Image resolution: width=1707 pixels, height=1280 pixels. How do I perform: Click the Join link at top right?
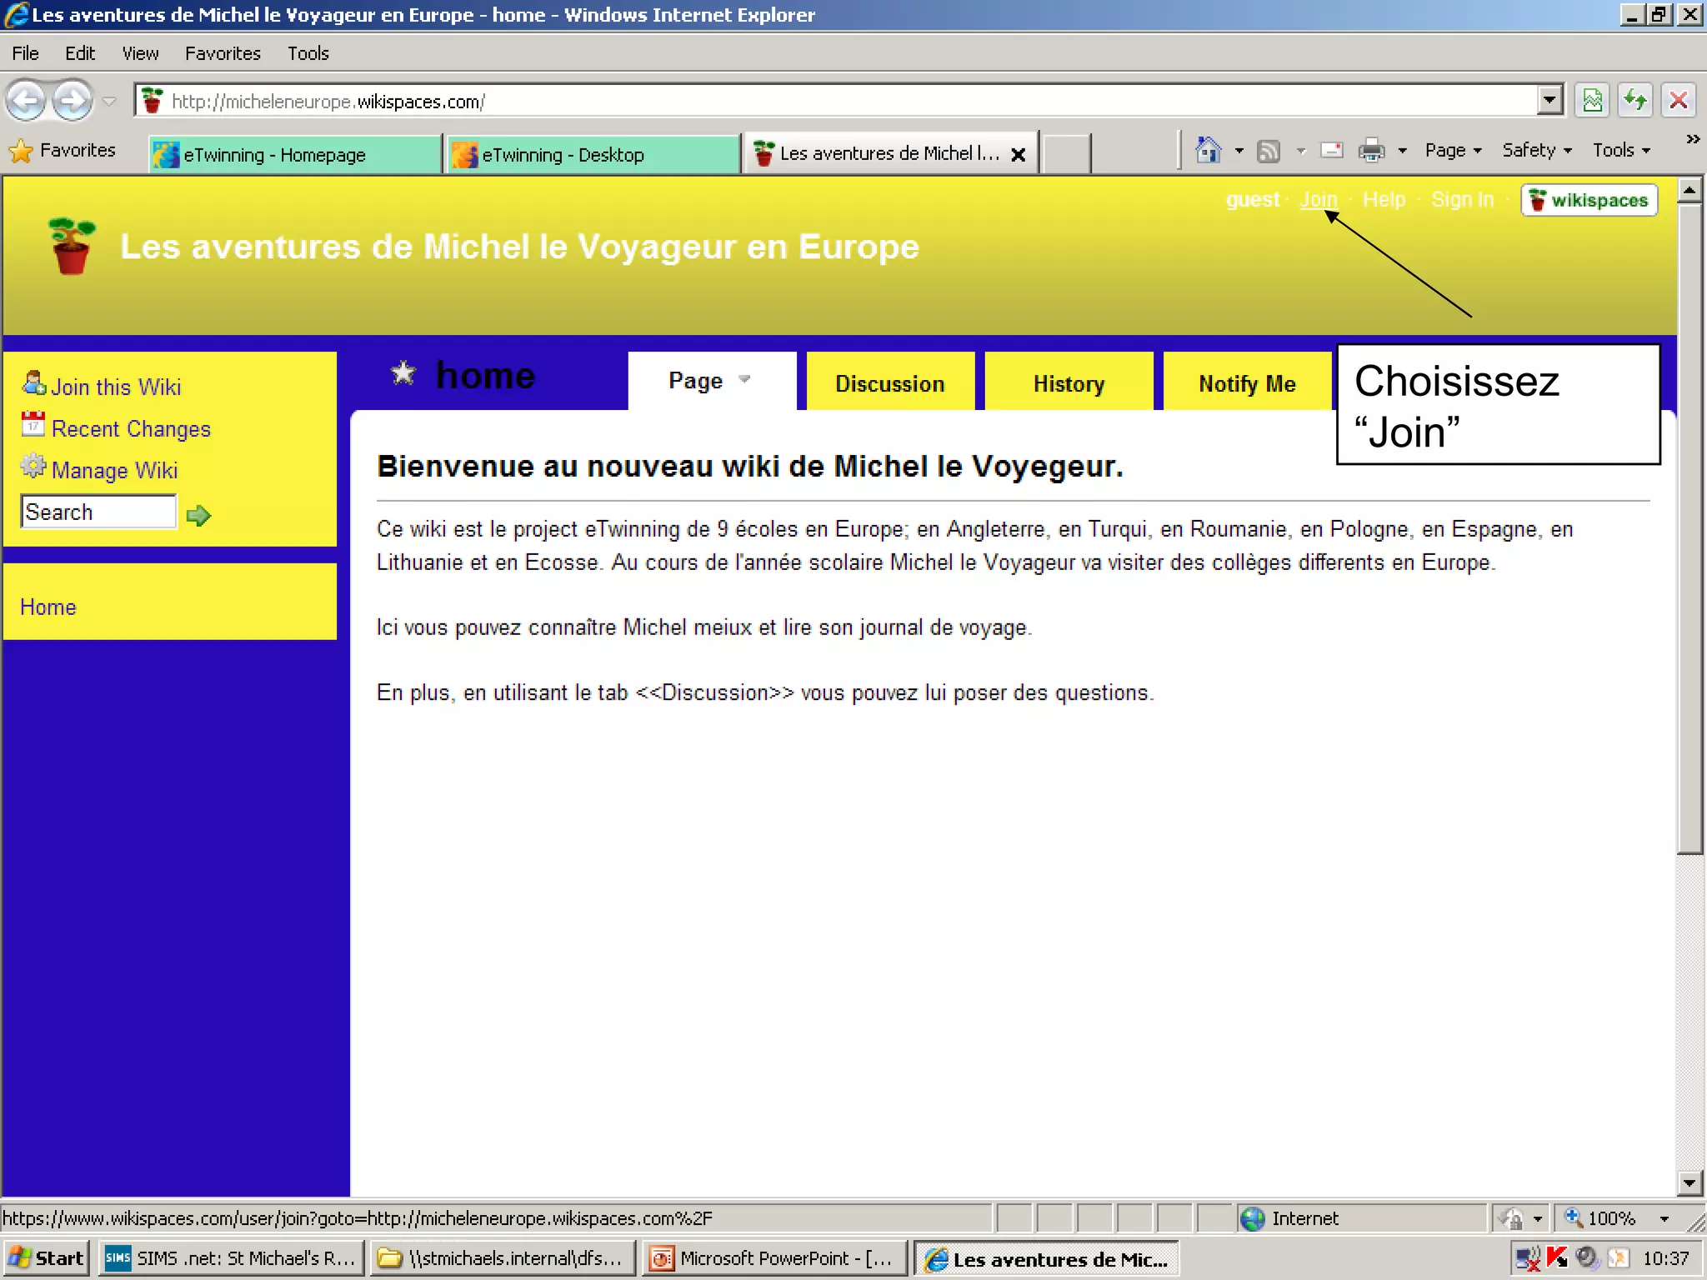tap(1318, 200)
